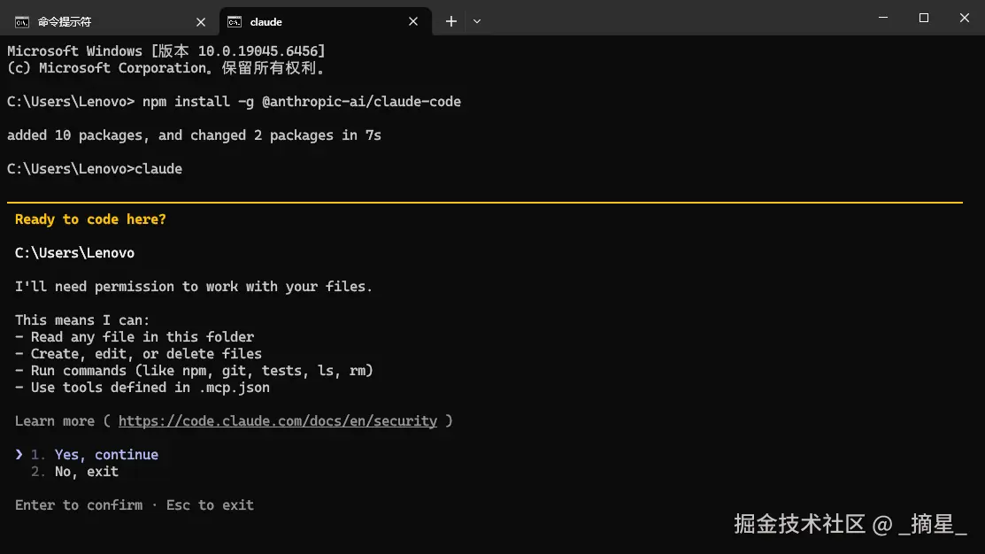Maximize the terminal window
The width and height of the screenshot is (985, 554).
[x=924, y=18]
